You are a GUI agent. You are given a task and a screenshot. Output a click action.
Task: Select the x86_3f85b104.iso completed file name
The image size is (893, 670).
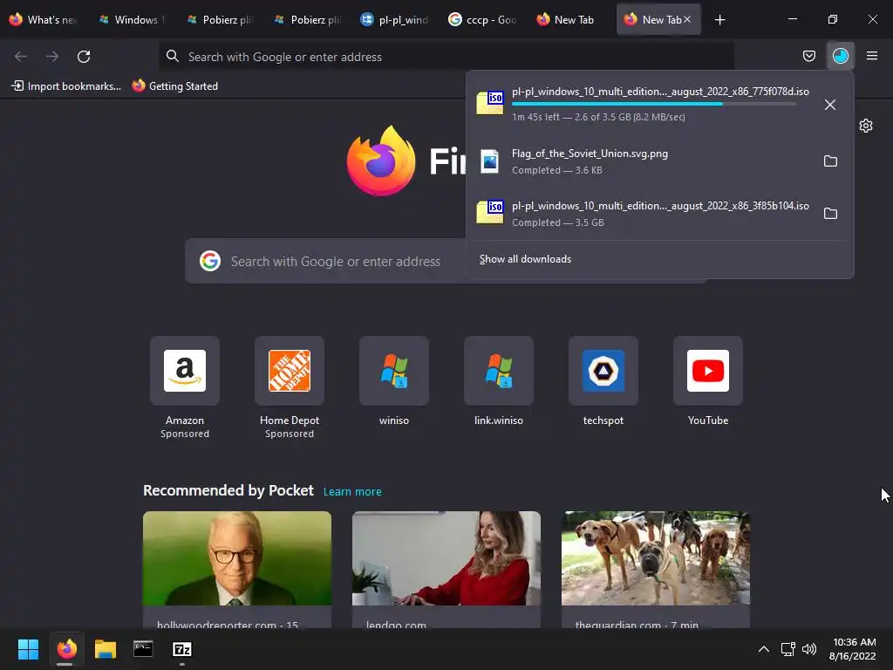point(660,206)
